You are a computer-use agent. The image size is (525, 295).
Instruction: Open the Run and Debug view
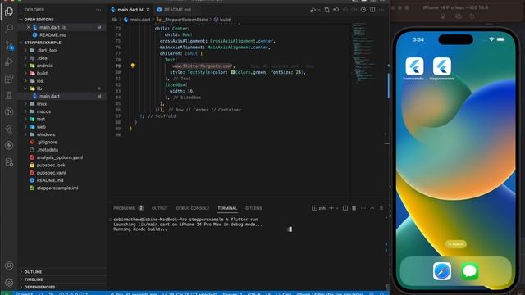coord(9,62)
